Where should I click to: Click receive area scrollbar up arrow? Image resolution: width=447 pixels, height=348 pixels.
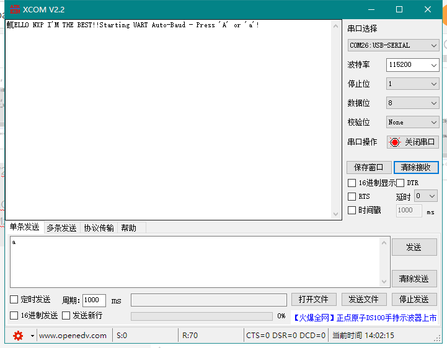tap(335, 26)
